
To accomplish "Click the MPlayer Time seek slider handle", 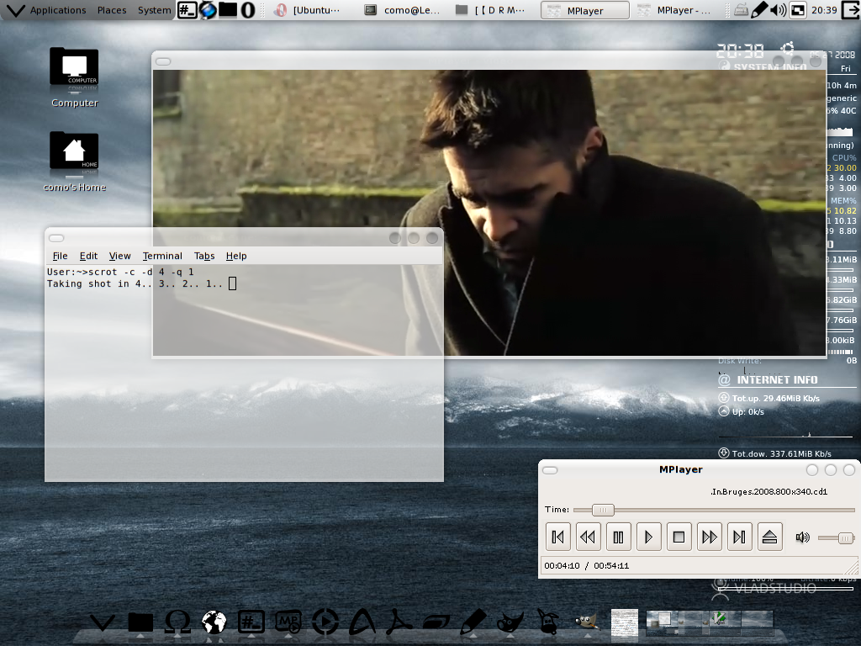I will coord(603,510).
